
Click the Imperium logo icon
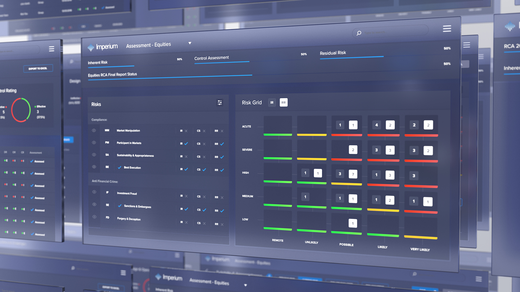click(x=91, y=48)
